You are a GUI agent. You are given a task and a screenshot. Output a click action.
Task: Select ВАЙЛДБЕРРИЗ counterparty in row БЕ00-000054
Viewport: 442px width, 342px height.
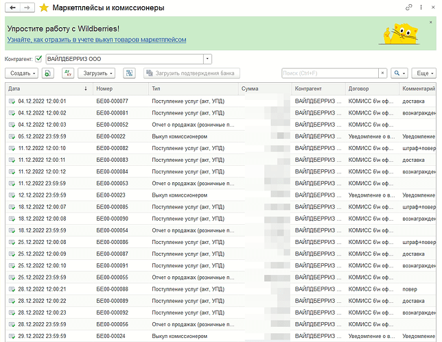pos(318,230)
